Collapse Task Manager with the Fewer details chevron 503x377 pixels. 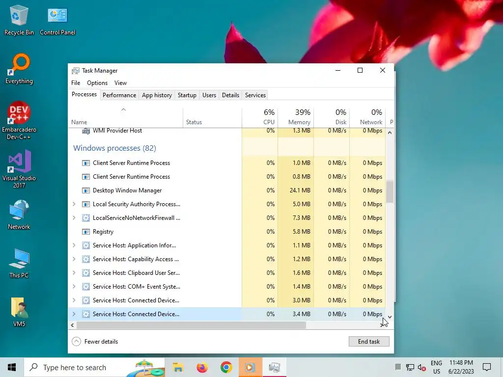[x=76, y=342]
